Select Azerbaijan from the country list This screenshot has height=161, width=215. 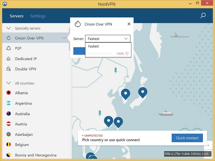coord(36,134)
